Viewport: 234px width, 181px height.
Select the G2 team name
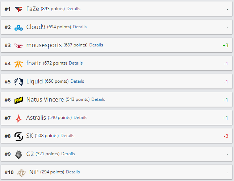(x=30, y=154)
